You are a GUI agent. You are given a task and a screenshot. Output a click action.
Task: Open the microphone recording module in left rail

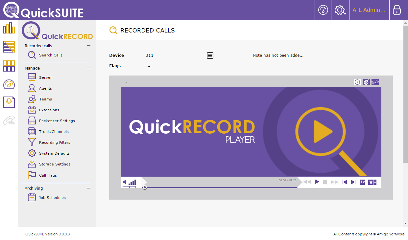point(9,102)
